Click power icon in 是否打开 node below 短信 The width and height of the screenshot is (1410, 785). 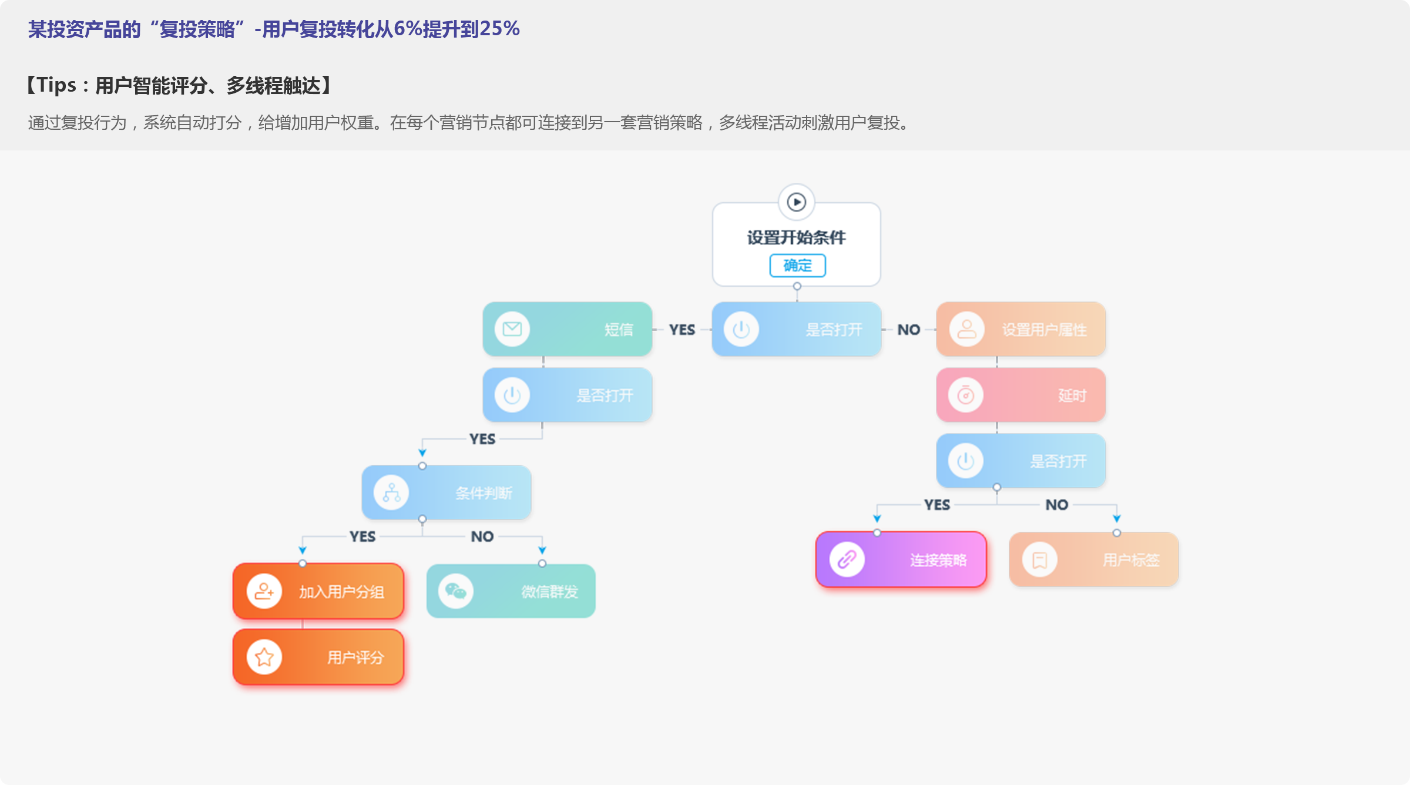click(x=512, y=395)
